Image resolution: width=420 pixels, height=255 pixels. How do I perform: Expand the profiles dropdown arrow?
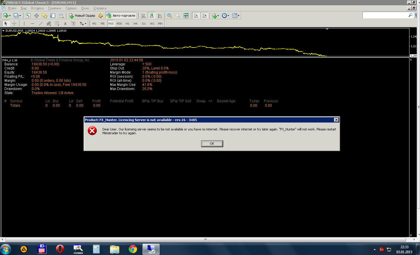[20, 16]
